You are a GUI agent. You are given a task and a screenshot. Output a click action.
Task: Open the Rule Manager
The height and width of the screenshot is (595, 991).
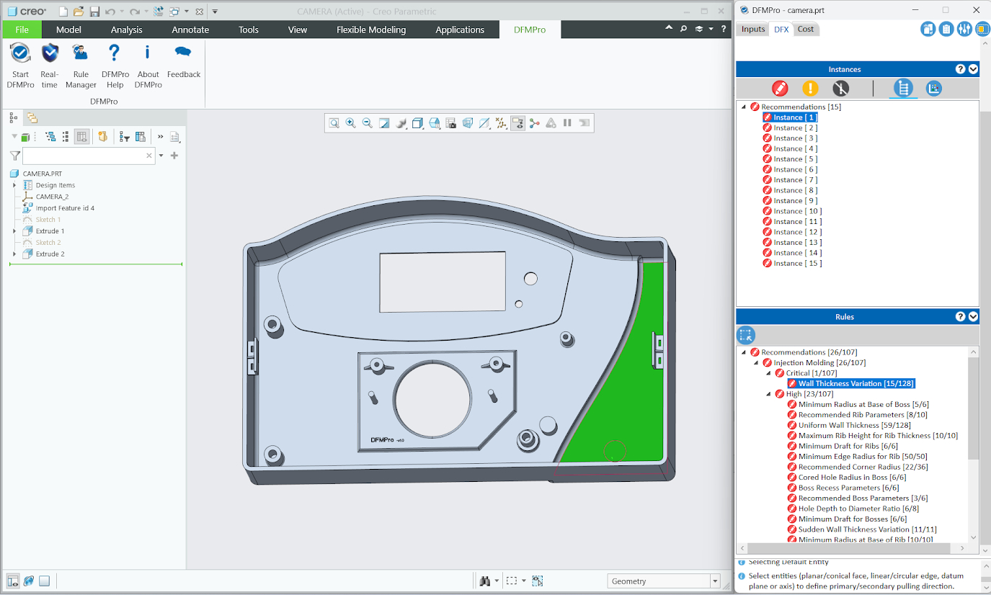coord(81,53)
